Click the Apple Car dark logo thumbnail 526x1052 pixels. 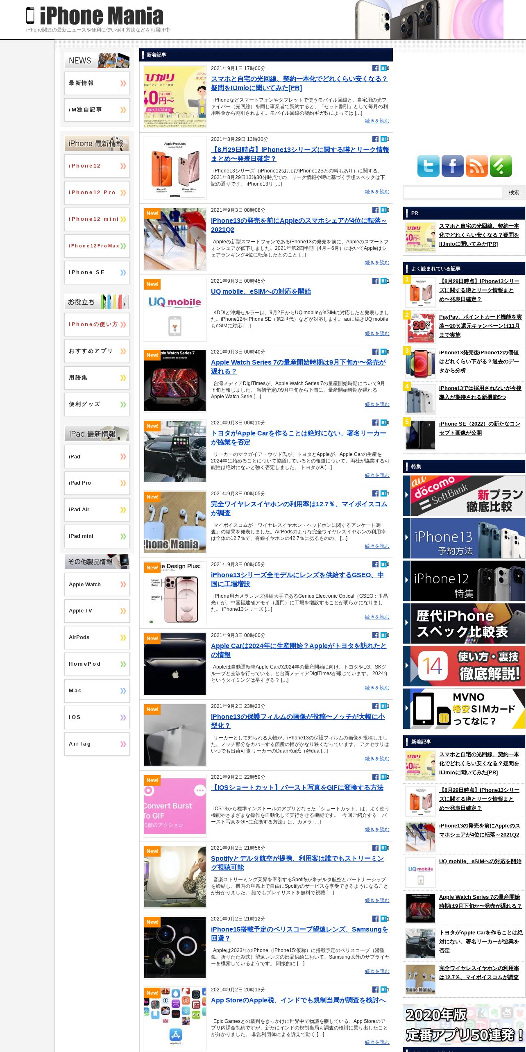click(175, 664)
